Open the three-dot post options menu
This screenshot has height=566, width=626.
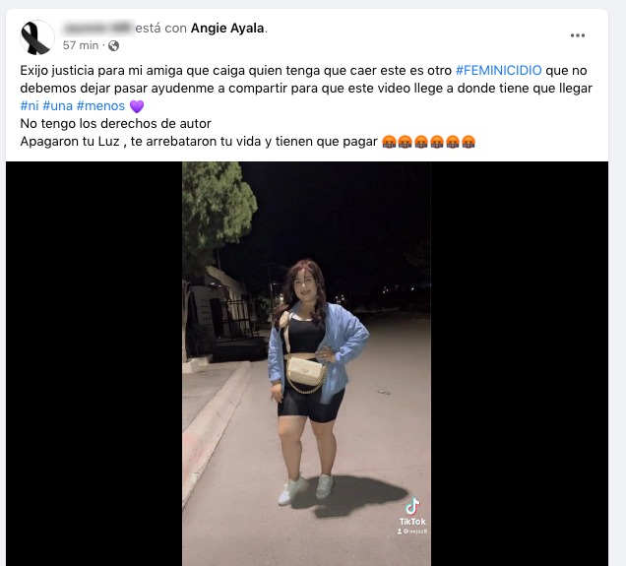(x=578, y=35)
